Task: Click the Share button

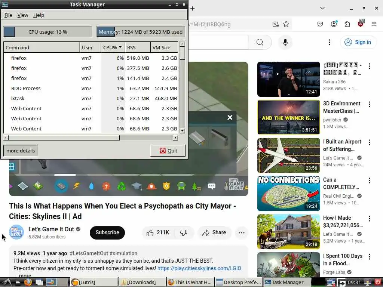Action: click(x=214, y=232)
